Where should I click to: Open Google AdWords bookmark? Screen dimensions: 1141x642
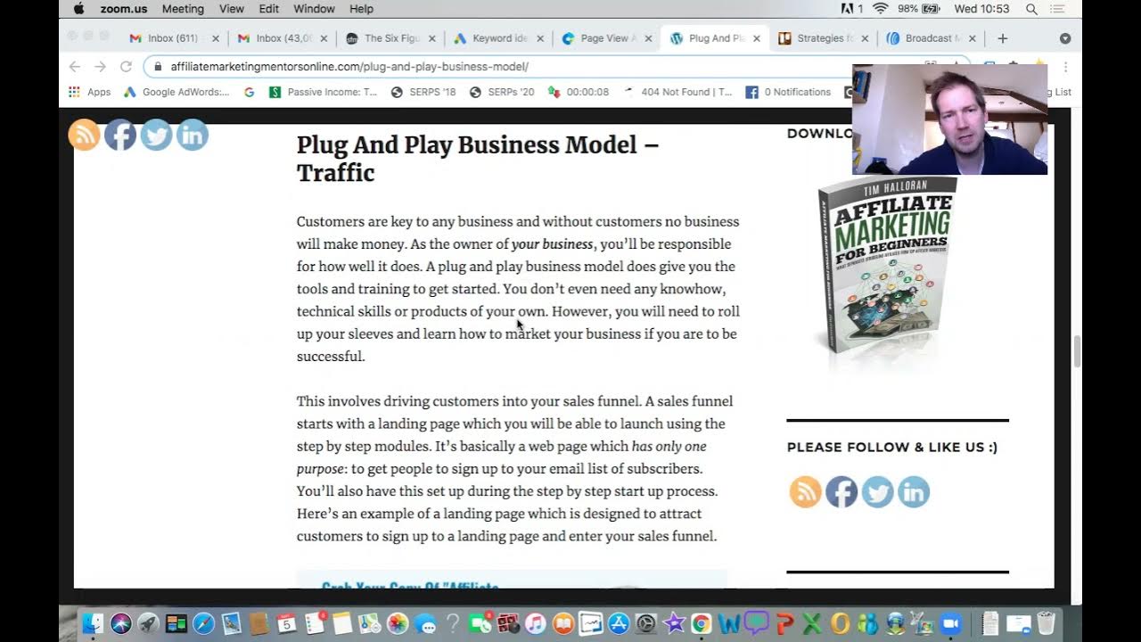(176, 92)
